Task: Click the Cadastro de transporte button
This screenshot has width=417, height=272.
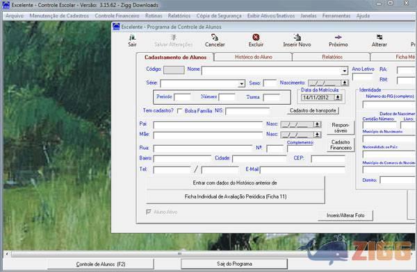Action: point(313,110)
